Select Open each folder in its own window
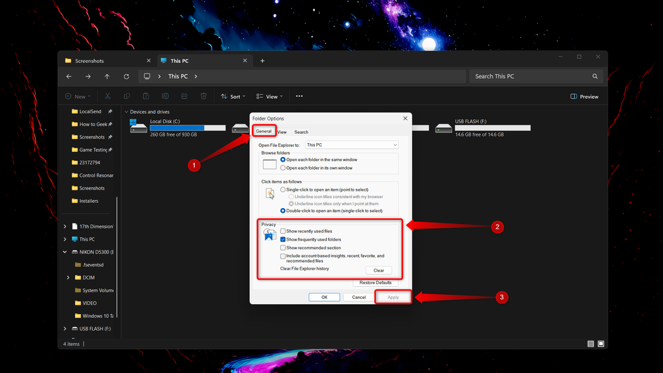Screen dimensions: 663x373 283,168
